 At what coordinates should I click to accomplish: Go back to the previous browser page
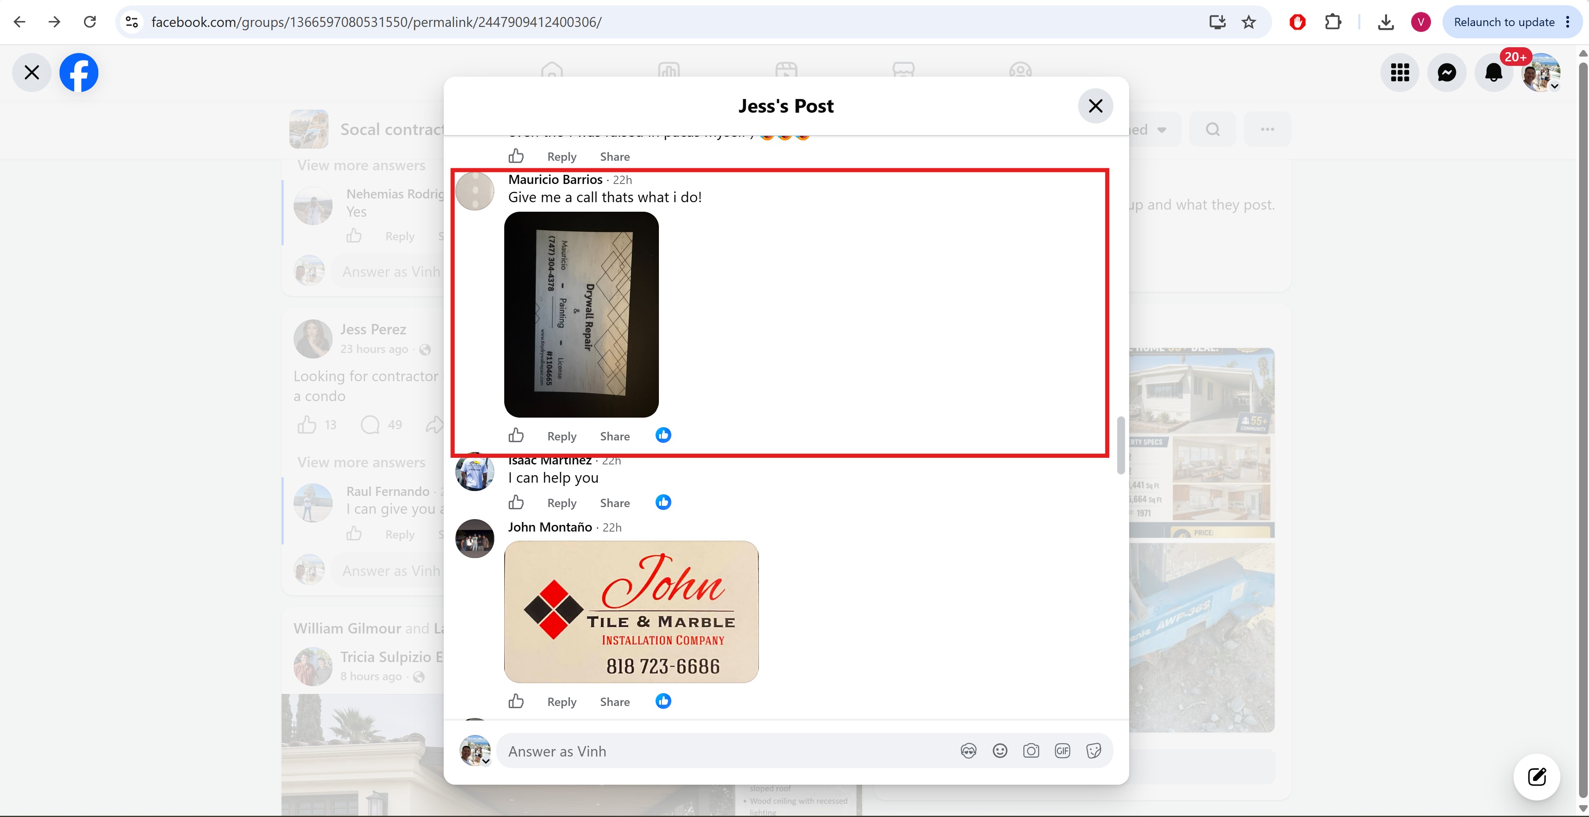tap(19, 22)
